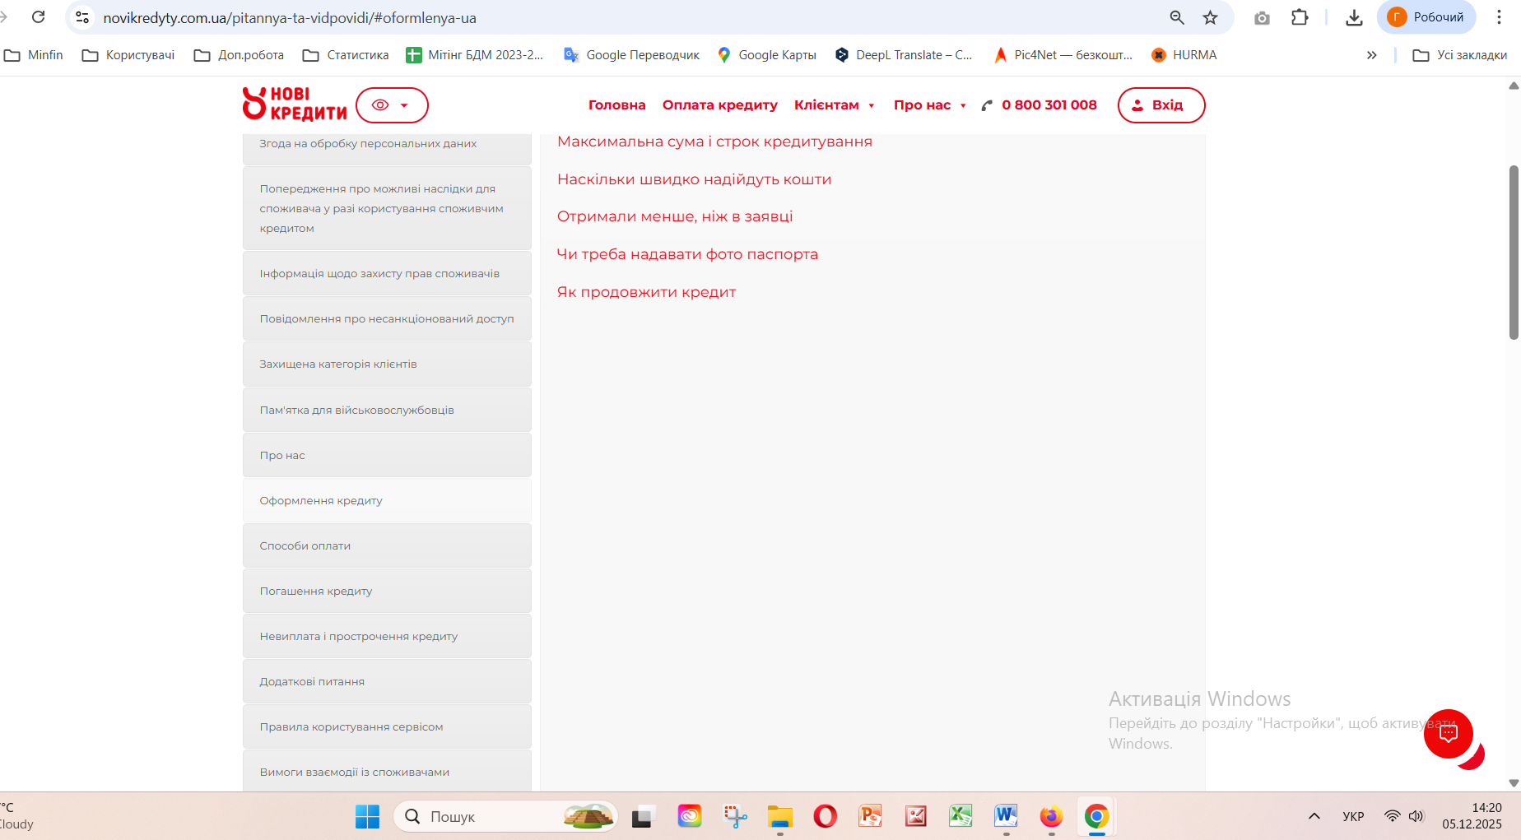Open HURMA bookmark

(1184, 55)
